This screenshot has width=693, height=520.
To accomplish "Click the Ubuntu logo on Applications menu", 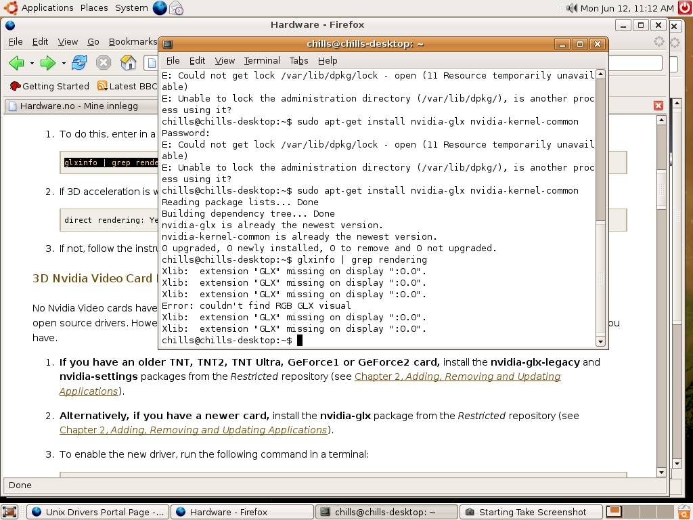I will point(11,8).
